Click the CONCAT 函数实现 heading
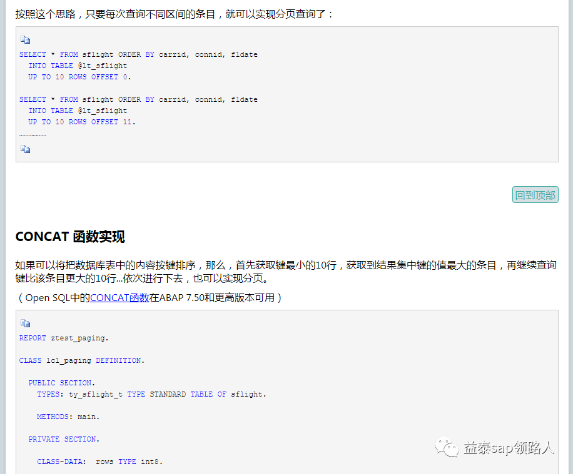 [x=70, y=237]
